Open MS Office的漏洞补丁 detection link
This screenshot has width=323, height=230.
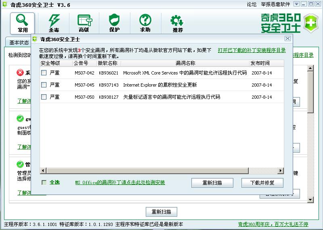pos(120,182)
